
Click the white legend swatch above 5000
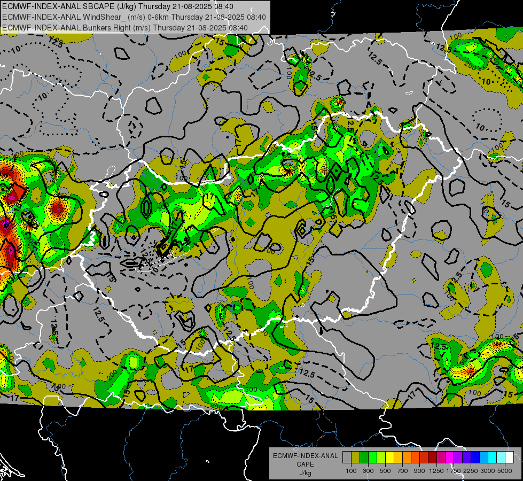[x=510, y=457]
